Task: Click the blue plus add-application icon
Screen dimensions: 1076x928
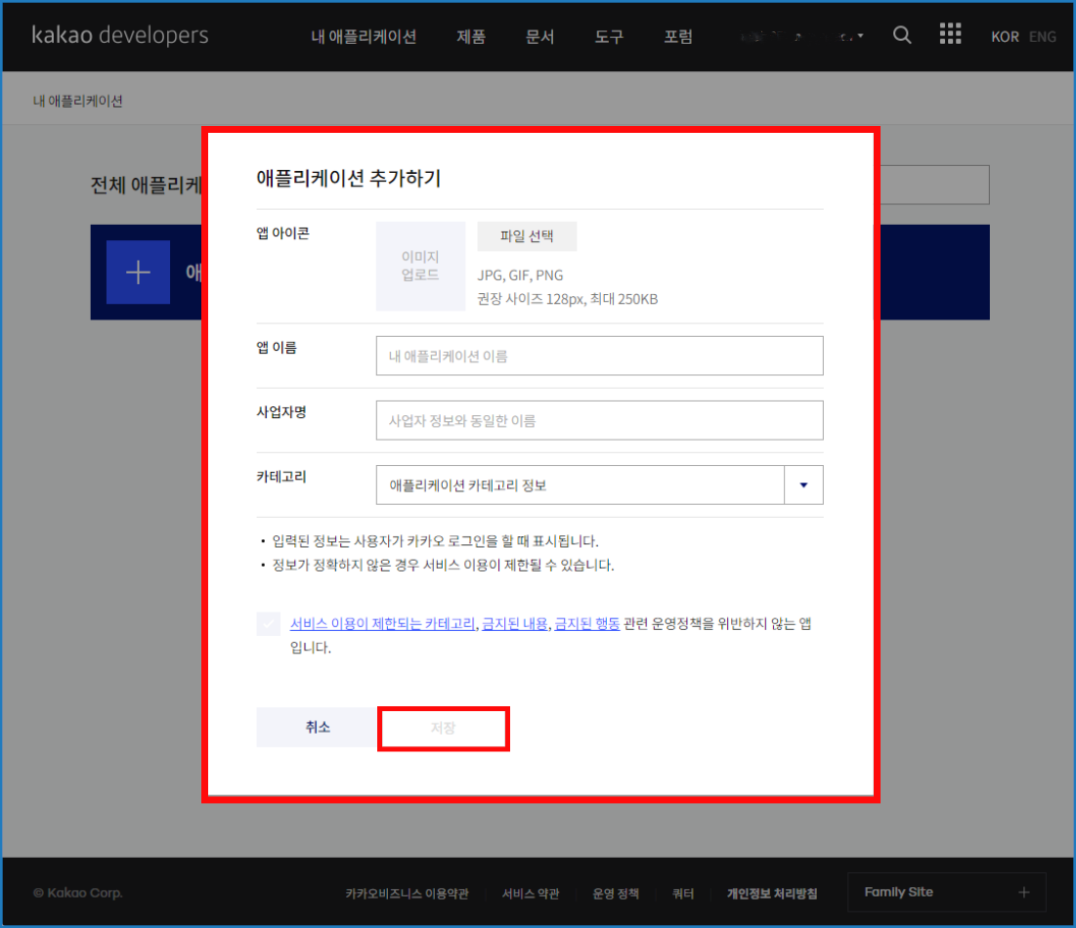Action: pos(138,273)
